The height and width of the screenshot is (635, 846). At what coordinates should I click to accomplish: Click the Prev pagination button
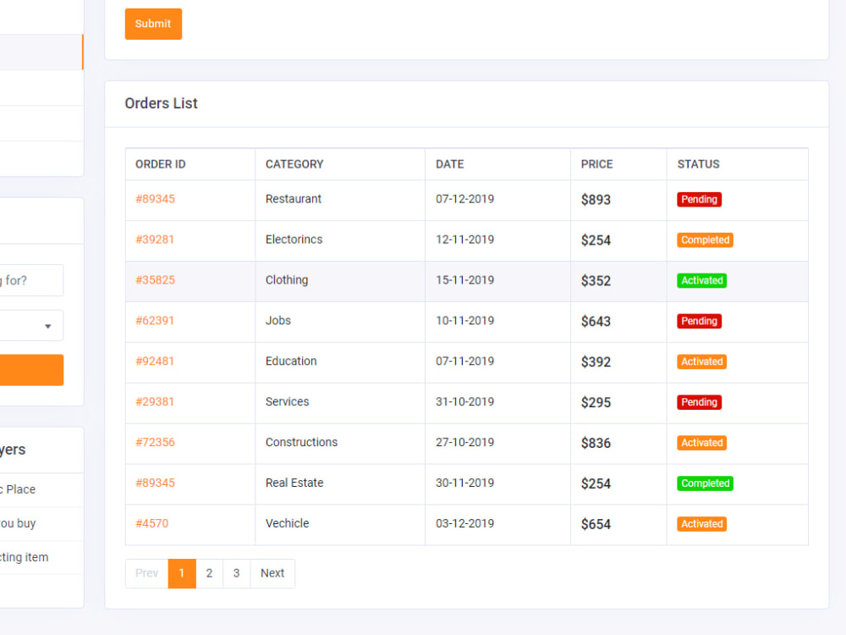click(146, 573)
